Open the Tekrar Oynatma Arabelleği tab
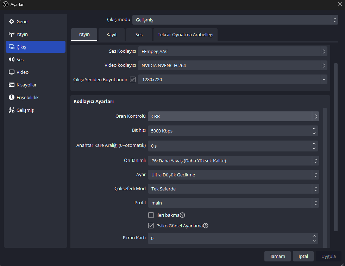The width and height of the screenshot is (345, 266). coord(186,35)
